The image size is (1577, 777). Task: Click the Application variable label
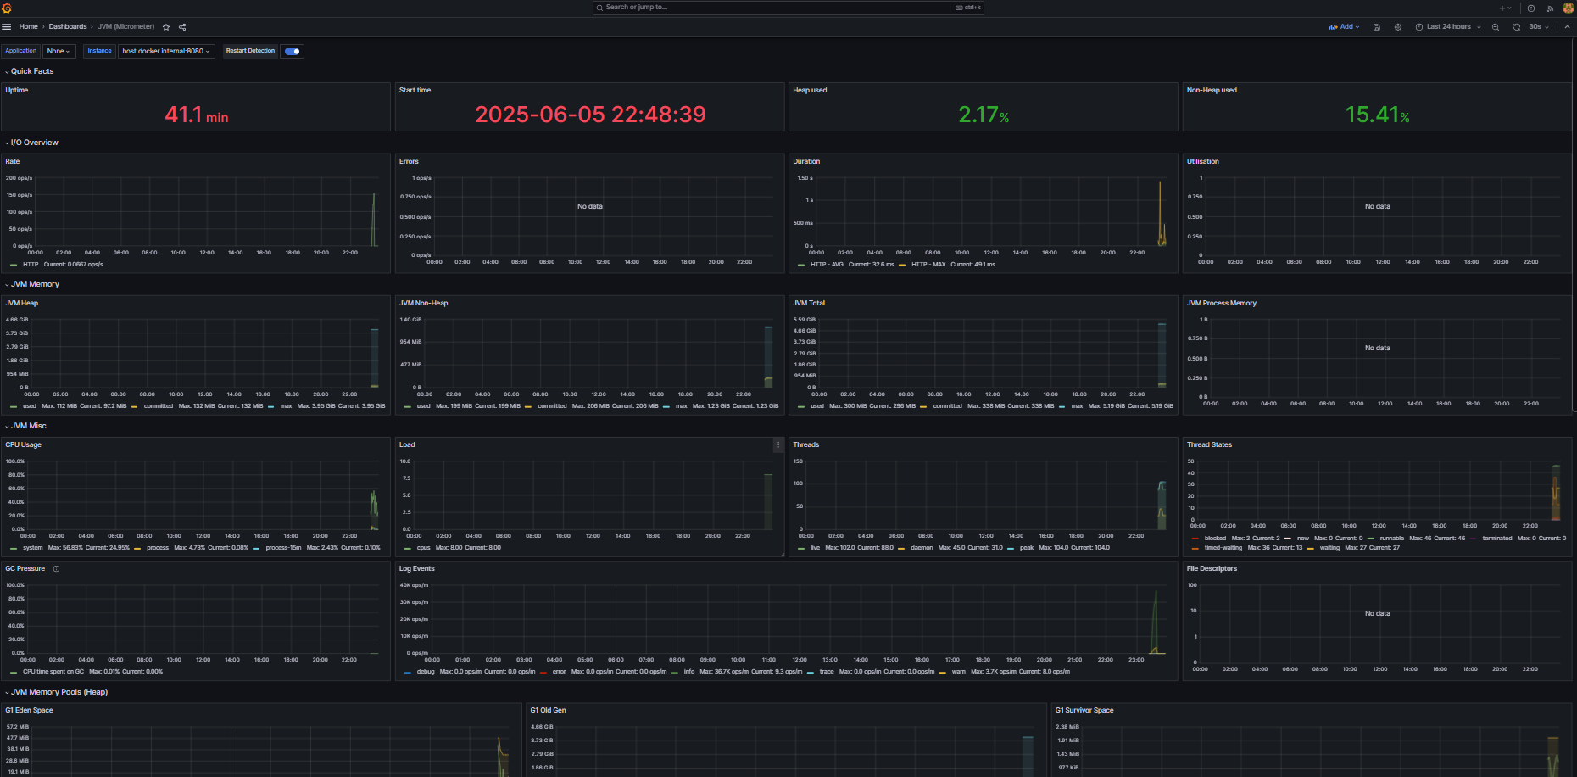coord(21,51)
